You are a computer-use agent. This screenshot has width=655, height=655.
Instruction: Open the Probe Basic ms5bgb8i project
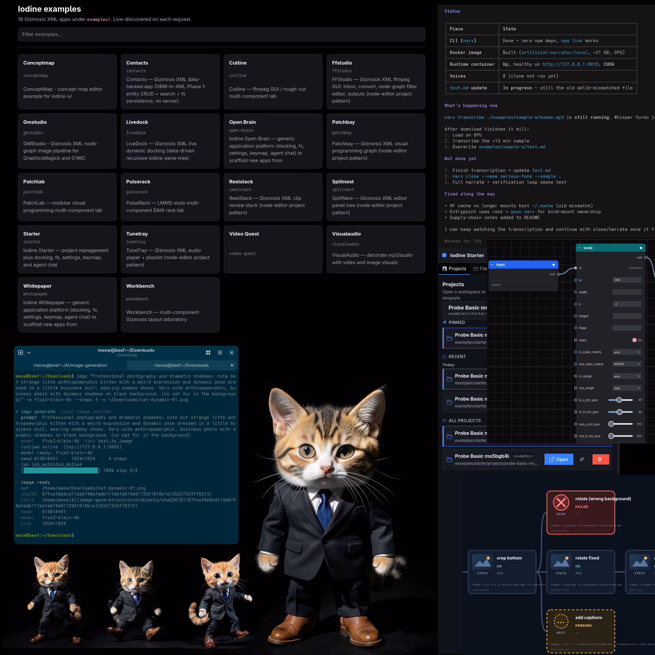[x=558, y=459]
